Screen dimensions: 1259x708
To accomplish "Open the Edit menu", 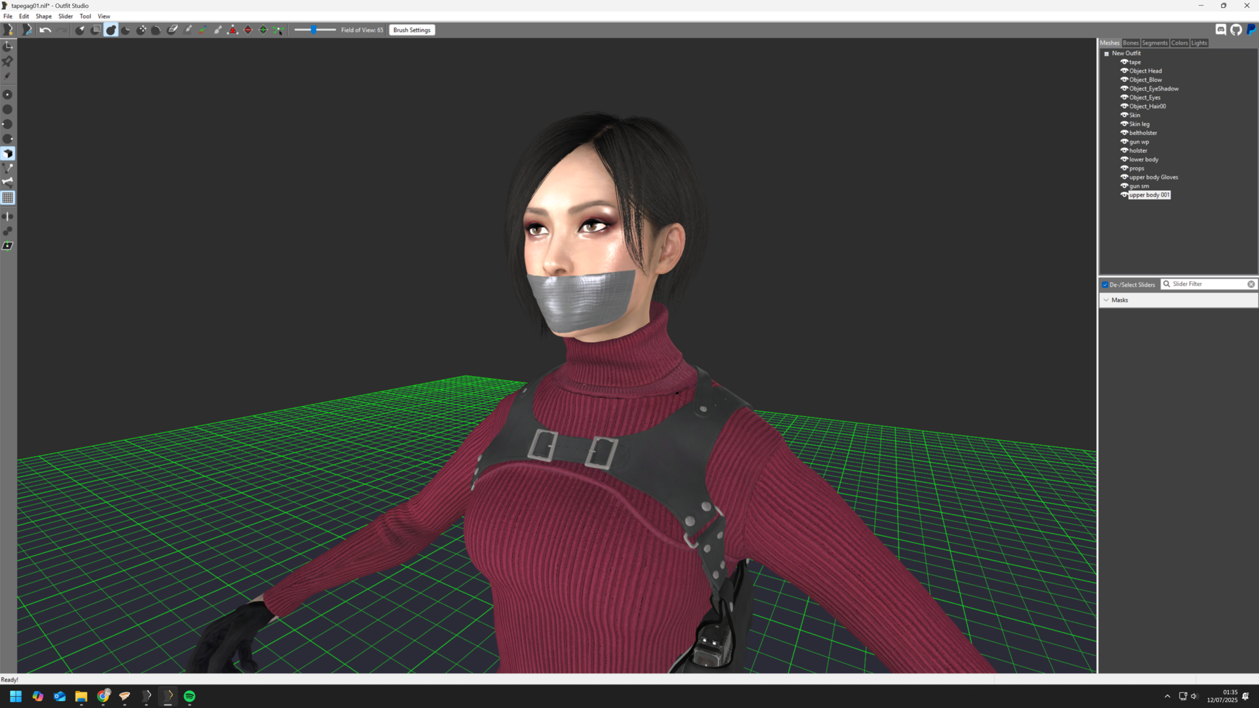I will tap(24, 16).
